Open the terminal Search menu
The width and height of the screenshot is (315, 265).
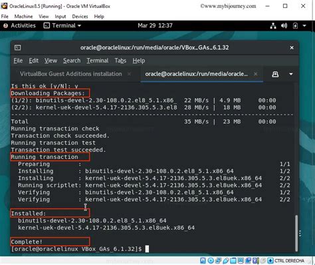pyautogui.click(x=72, y=61)
